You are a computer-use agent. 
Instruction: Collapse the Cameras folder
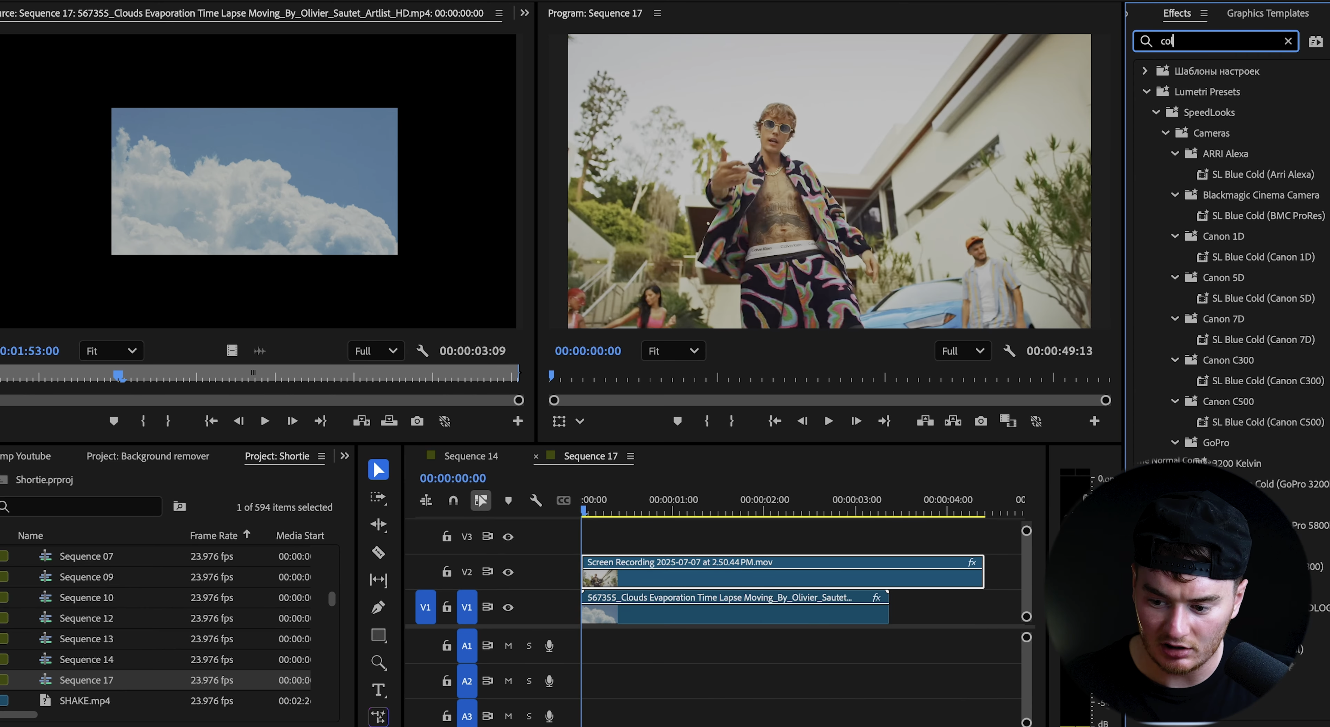1165,133
